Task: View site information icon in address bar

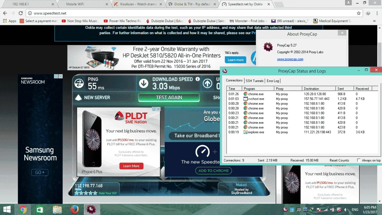Action: (30, 13)
